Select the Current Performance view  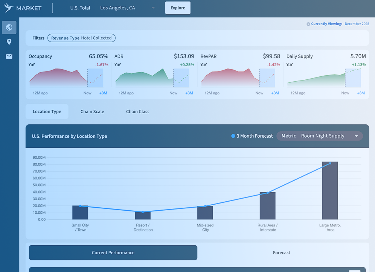[x=113, y=253]
